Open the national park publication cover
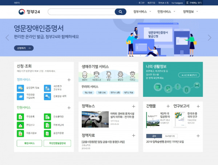218x165 pixels. point(153,120)
